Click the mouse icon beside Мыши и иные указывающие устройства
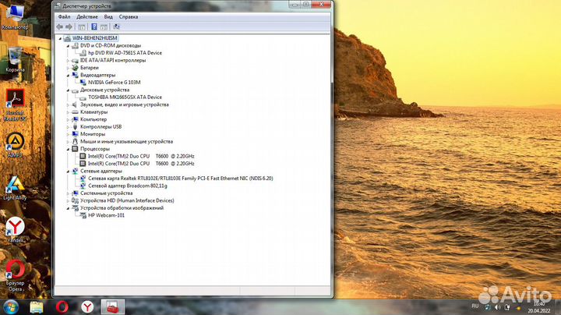This screenshot has width=561, height=315. click(x=75, y=141)
